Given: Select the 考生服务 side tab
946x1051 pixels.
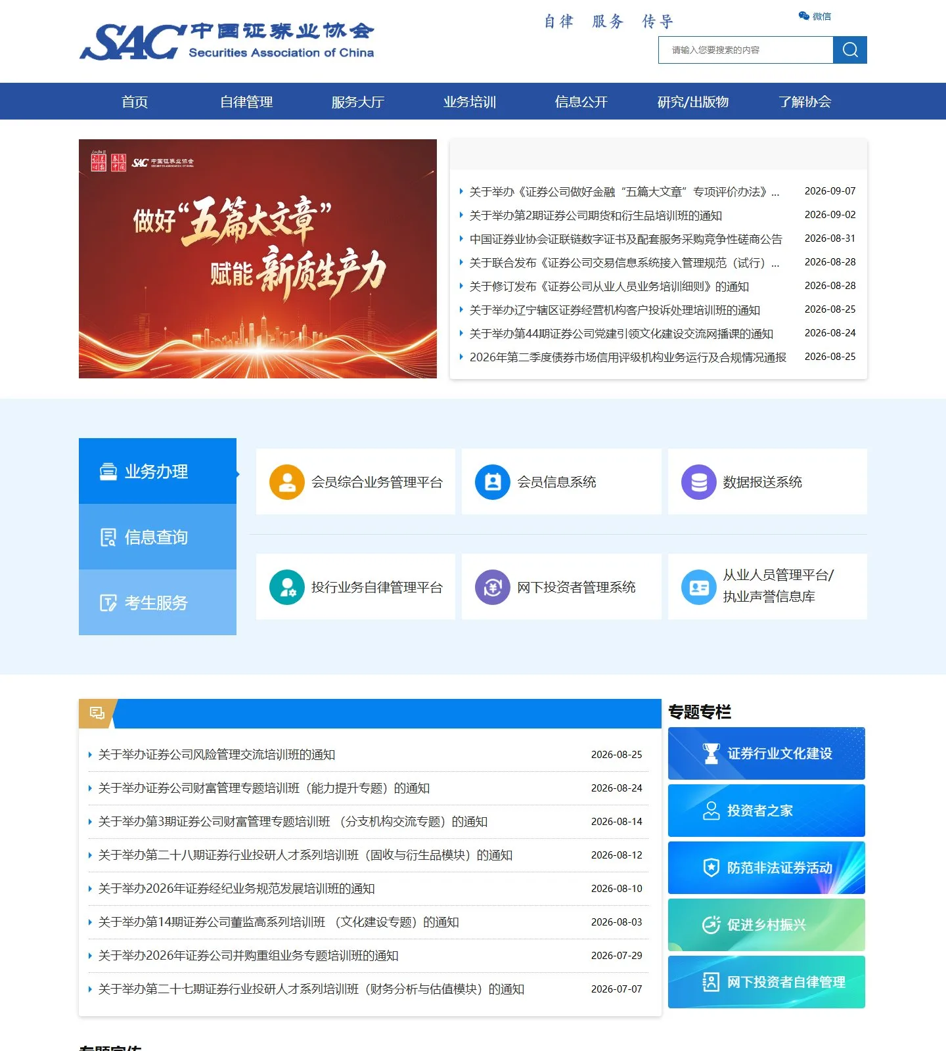Looking at the screenshot, I should [x=158, y=602].
